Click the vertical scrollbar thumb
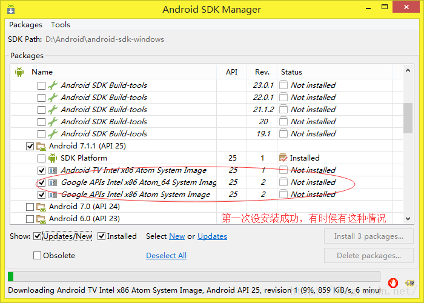Image resolution: width=424 pixels, height=303 pixels. tap(408, 118)
